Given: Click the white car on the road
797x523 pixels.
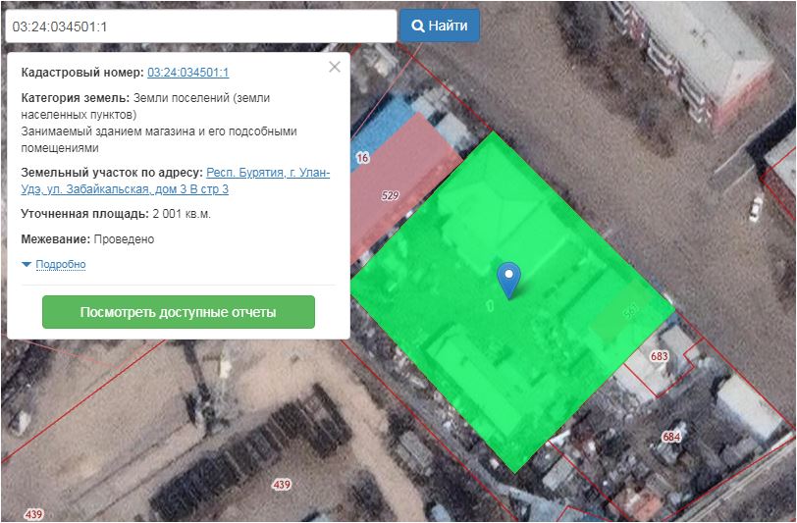Looking at the screenshot, I should 755,208.
